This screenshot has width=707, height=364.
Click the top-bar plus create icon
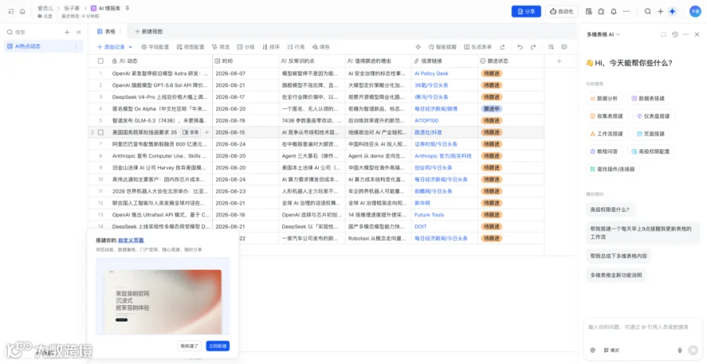coord(661,11)
